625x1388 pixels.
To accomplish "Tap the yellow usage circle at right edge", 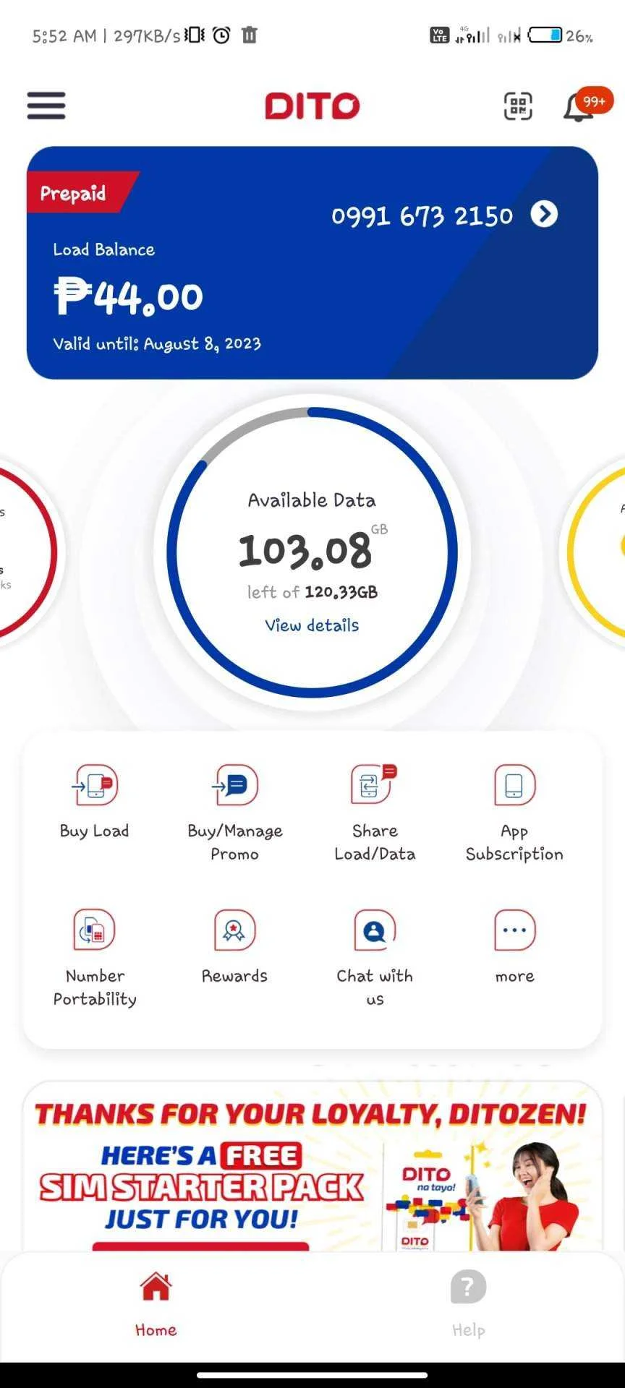I will pos(597,552).
